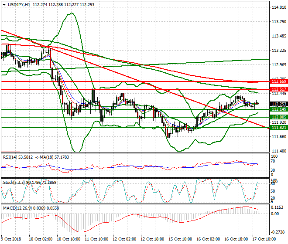Click the 10 Oct 18:00 time label

tap(69, 239)
